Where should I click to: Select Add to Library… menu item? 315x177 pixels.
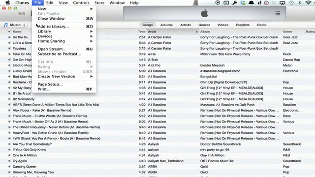(64, 27)
